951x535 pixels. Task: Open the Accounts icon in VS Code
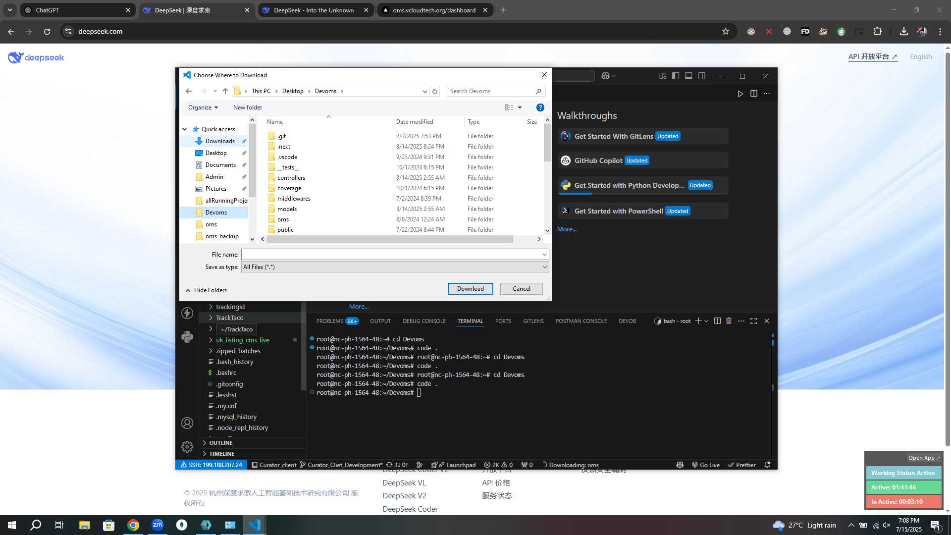point(187,423)
